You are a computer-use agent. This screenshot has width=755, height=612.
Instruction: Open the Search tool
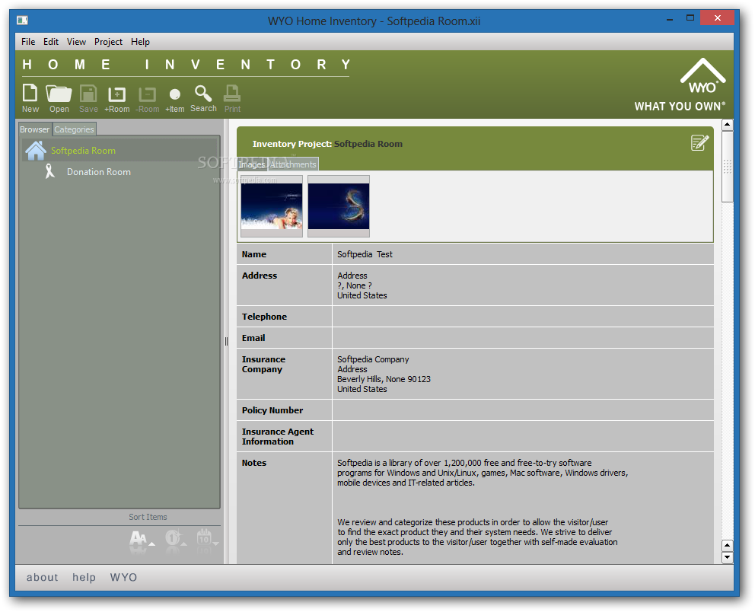[x=203, y=98]
